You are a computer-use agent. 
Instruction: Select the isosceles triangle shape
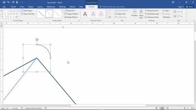[x=2, y=14]
